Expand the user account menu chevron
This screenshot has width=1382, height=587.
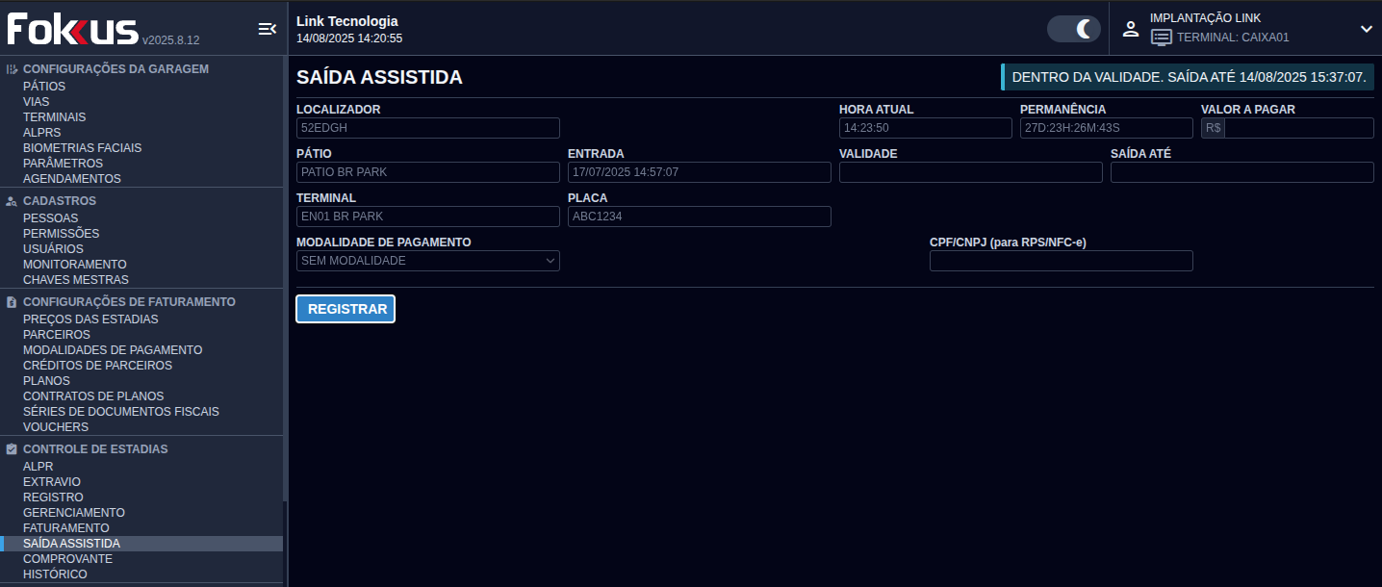1366,29
